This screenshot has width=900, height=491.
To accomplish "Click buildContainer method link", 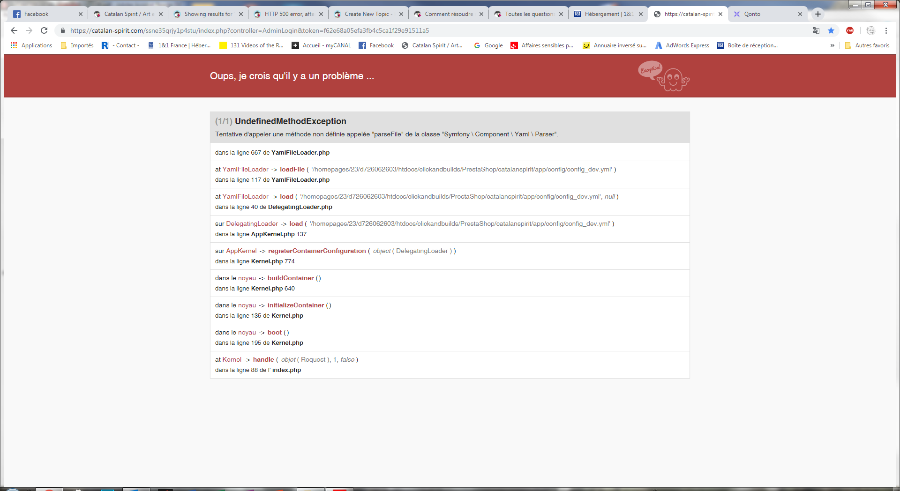I will tap(291, 278).
